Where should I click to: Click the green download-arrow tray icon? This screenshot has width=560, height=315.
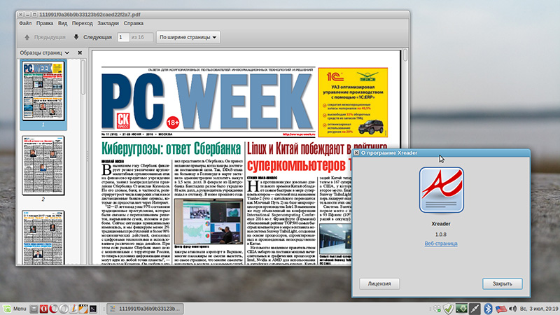pos(461,309)
